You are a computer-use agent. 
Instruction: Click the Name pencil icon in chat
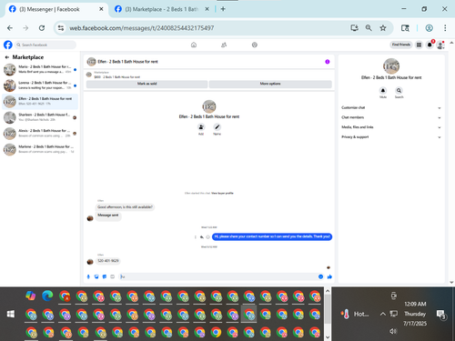coord(217,127)
